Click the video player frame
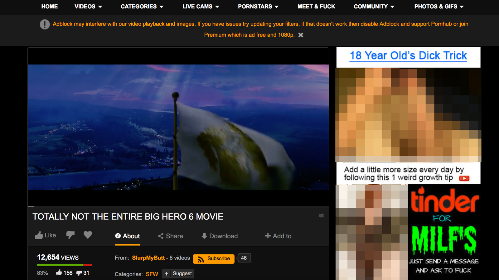Screen dimensions: 499x280 178,127
